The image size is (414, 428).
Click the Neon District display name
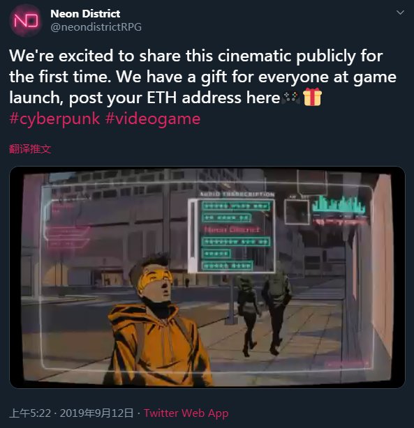pos(85,14)
